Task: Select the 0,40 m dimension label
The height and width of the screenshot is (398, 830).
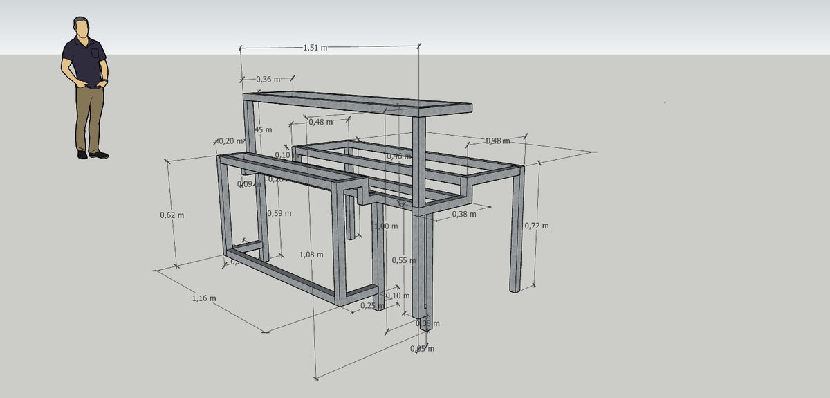Action: pos(399,156)
